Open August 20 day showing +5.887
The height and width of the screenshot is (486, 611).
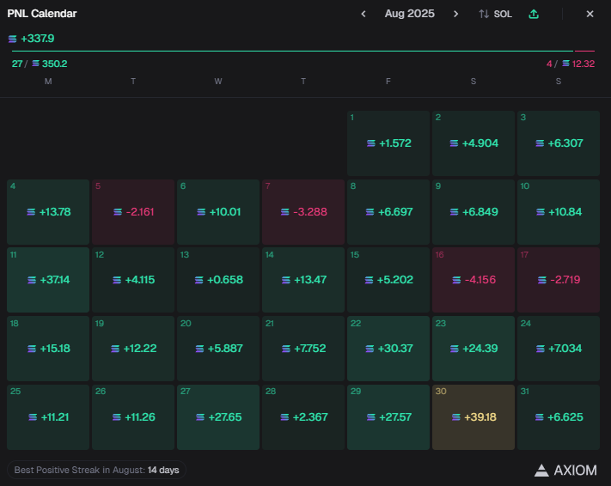[218, 349]
